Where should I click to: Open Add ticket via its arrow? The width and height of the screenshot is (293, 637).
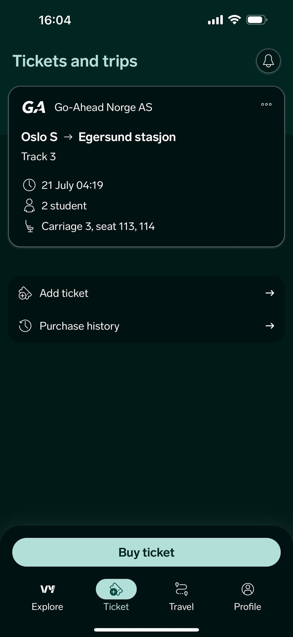(x=270, y=293)
